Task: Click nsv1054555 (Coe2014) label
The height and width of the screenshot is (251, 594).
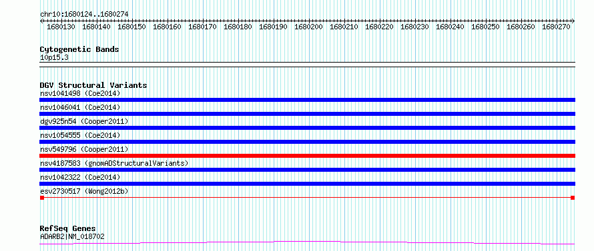Action: point(80,135)
